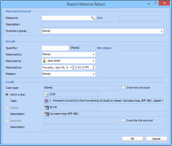The width and height of the screenshot is (172, 146).
Task: Click the Resource search magnifier icon
Action: click(93, 18)
